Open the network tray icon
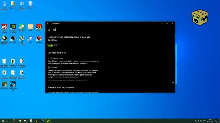 (198, 121)
